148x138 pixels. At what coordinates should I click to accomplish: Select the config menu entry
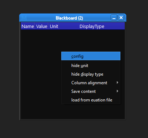coord(91,56)
